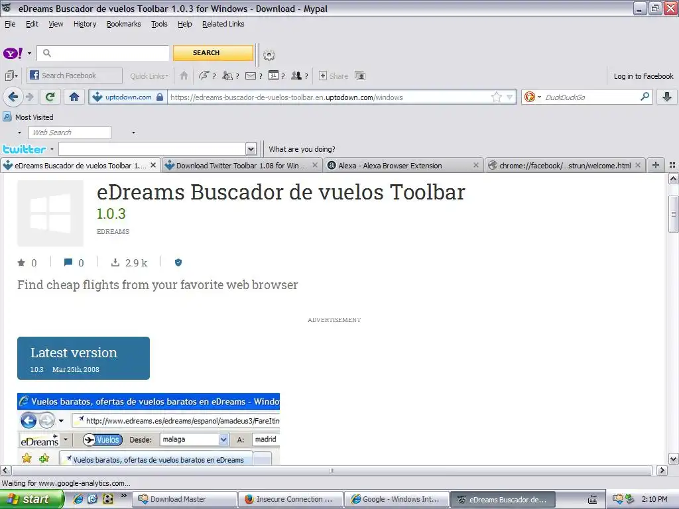Viewport: 679px width, 509px height.
Task: Click the Facebook photo upload icon
Action: click(360, 76)
